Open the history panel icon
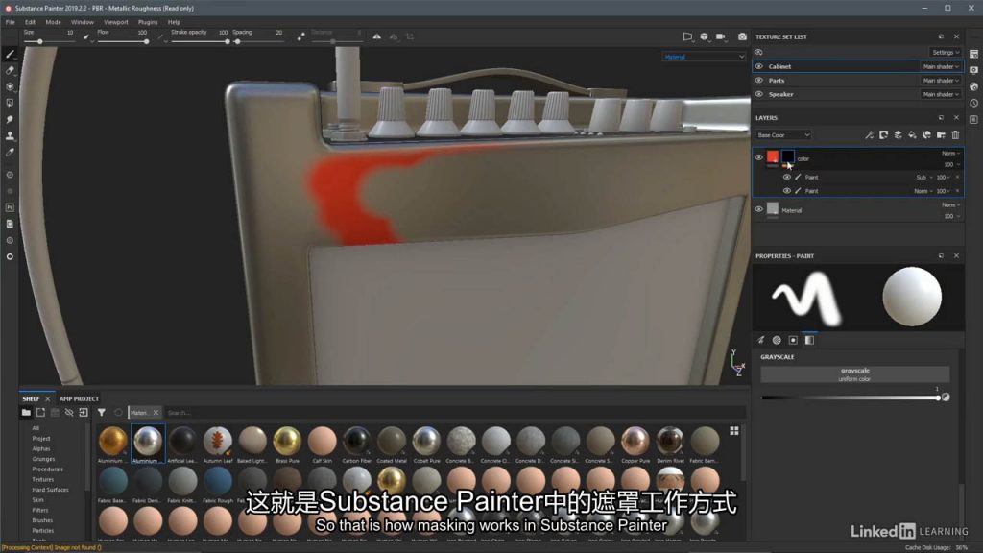Screen dimensions: 983x553 click(x=973, y=104)
